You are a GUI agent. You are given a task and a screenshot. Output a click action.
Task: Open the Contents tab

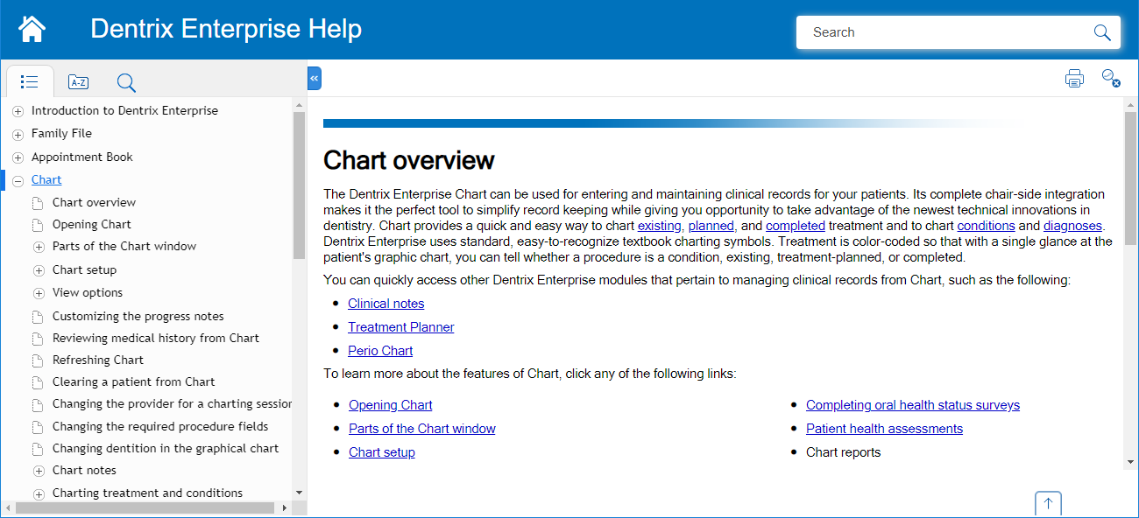30,81
